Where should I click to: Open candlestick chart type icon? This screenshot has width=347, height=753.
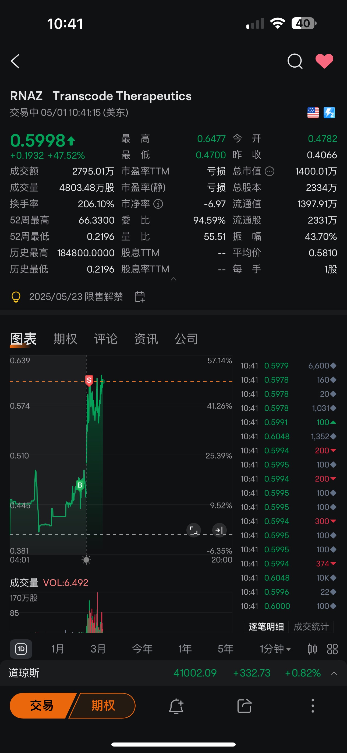[x=312, y=649]
